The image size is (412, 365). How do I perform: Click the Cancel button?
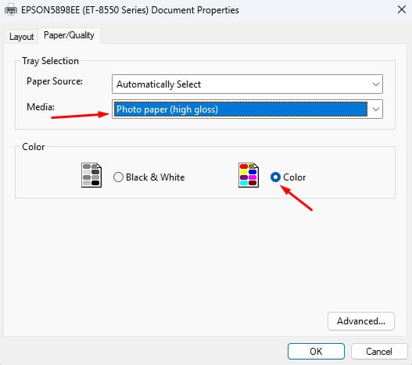(379, 352)
